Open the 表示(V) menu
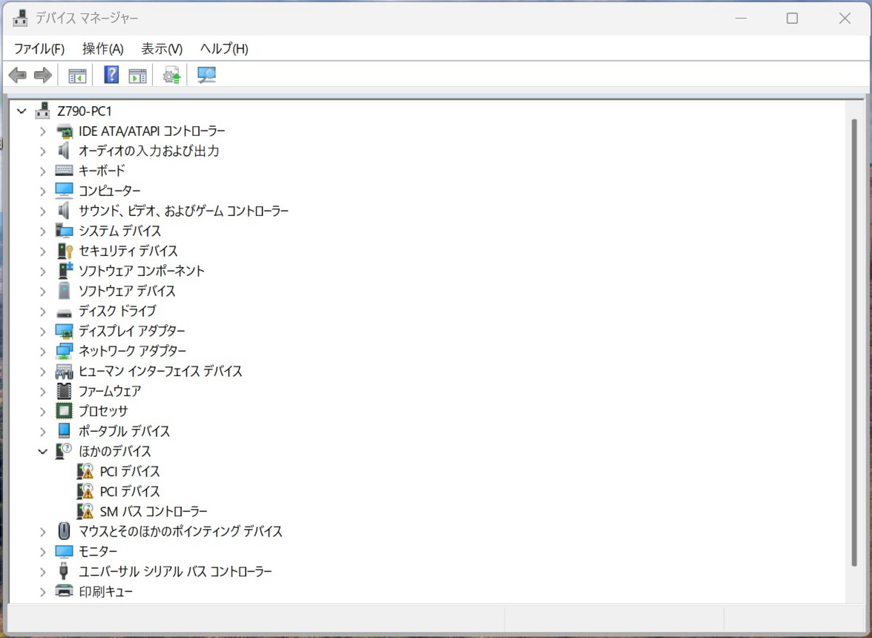 162,49
